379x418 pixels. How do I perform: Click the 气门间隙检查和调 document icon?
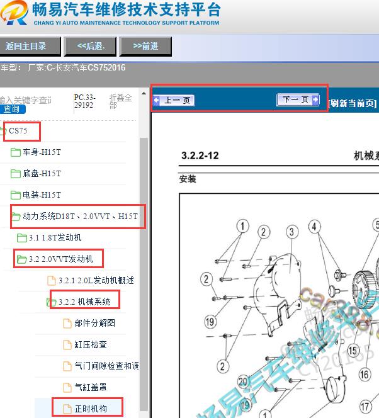click(67, 366)
